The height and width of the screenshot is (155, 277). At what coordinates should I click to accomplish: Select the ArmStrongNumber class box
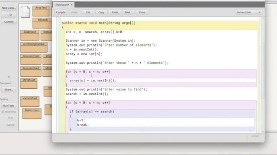click(34, 47)
